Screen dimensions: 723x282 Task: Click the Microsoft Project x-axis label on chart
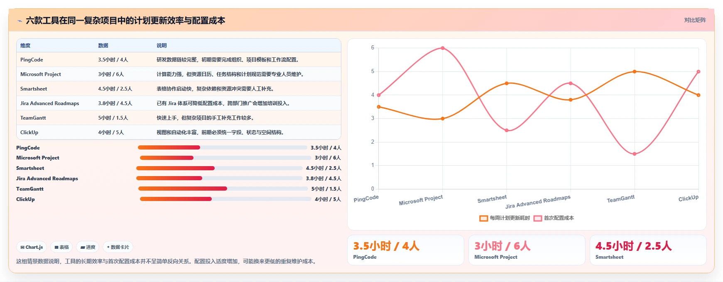coord(421,200)
